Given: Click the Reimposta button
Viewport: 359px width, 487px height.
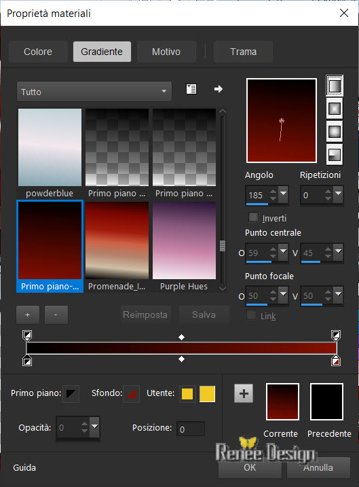Looking at the screenshot, I should click(x=145, y=314).
